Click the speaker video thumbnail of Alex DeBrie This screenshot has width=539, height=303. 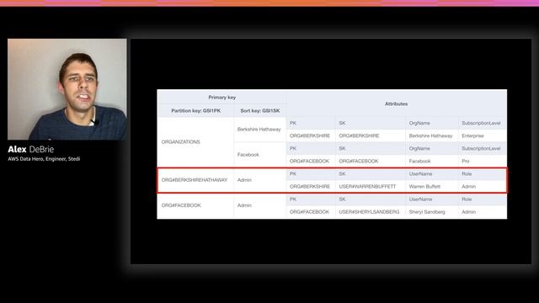(x=67, y=89)
